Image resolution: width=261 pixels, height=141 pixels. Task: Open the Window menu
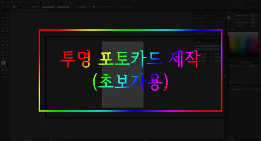pyautogui.click(x=51, y=2)
